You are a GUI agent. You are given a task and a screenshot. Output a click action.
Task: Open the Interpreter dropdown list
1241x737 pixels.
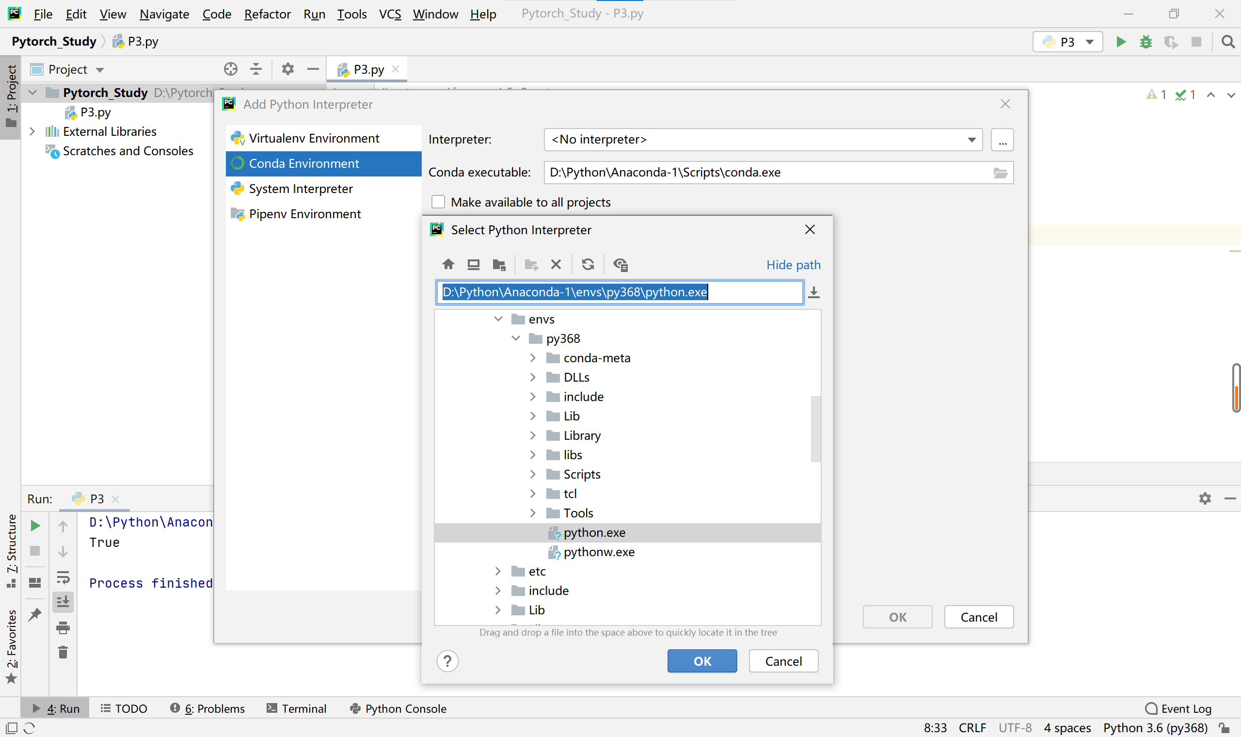tap(972, 140)
